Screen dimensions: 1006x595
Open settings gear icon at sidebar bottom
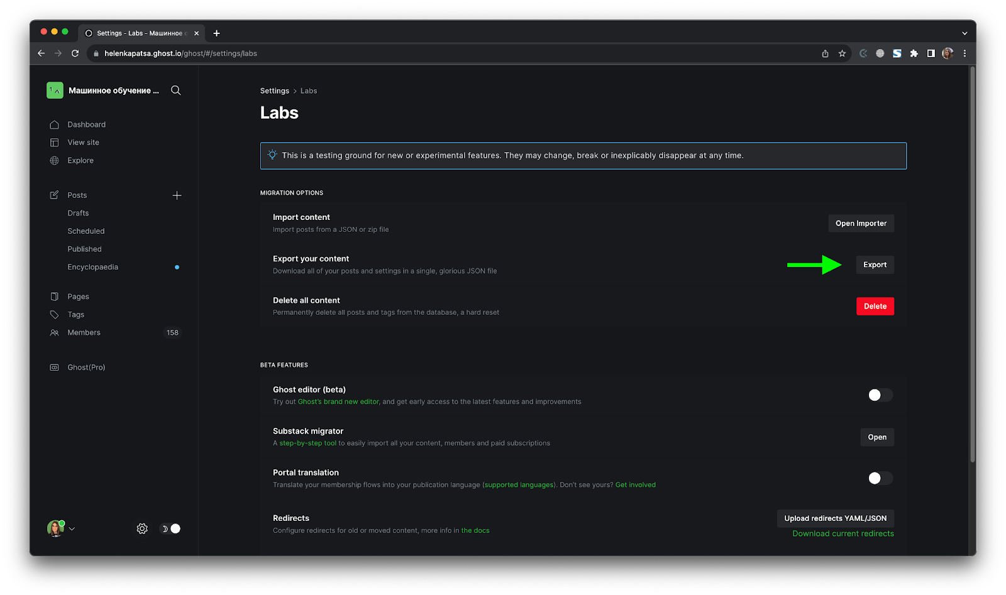(142, 529)
